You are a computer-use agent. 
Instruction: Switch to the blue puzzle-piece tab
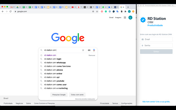[x=110, y=7]
